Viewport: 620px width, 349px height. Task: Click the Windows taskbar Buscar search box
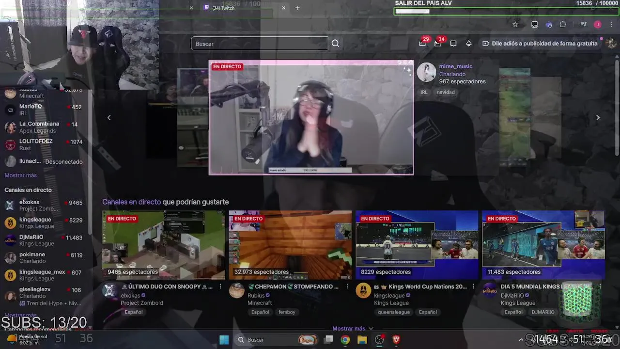coord(277,340)
